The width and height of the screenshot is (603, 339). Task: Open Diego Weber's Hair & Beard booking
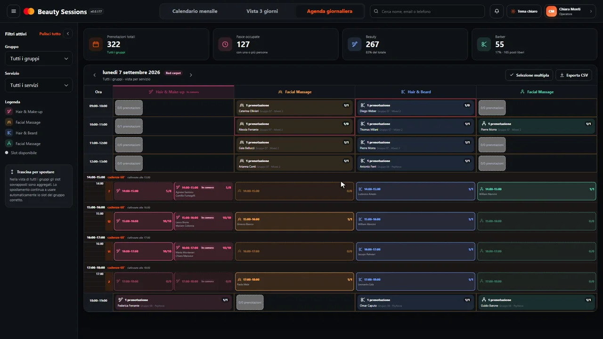pyautogui.click(x=415, y=108)
